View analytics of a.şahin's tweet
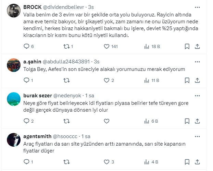This screenshot has height=171, width=213. pos(147,81)
